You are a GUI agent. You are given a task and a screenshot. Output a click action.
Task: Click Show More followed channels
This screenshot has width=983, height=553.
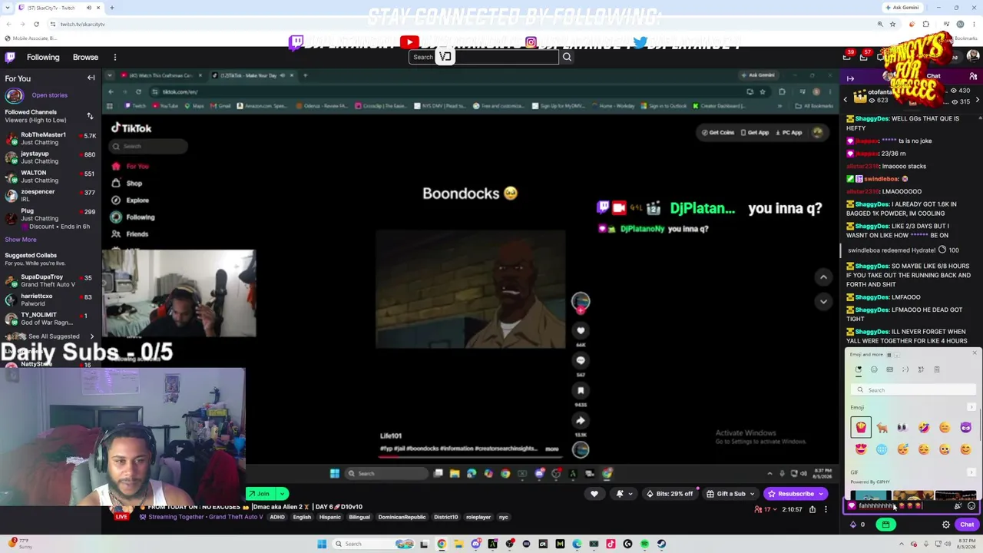21,240
